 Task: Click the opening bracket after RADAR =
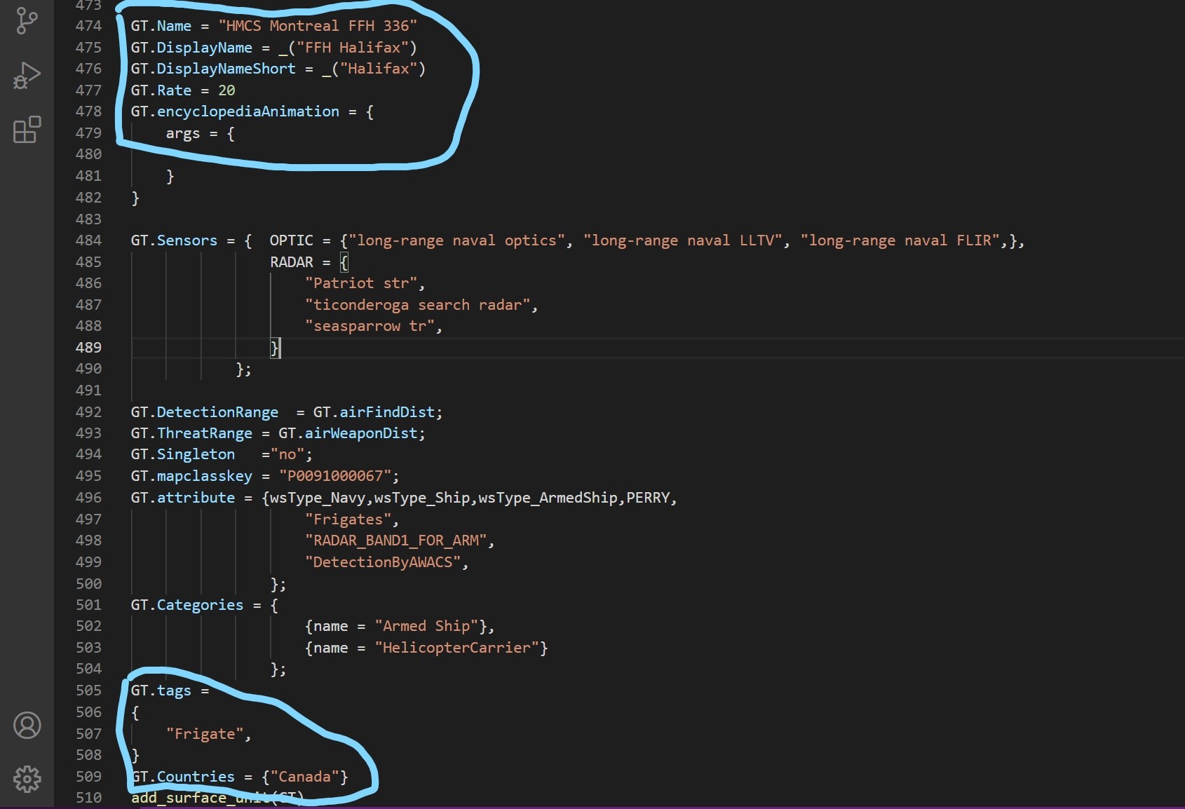point(344,262)
